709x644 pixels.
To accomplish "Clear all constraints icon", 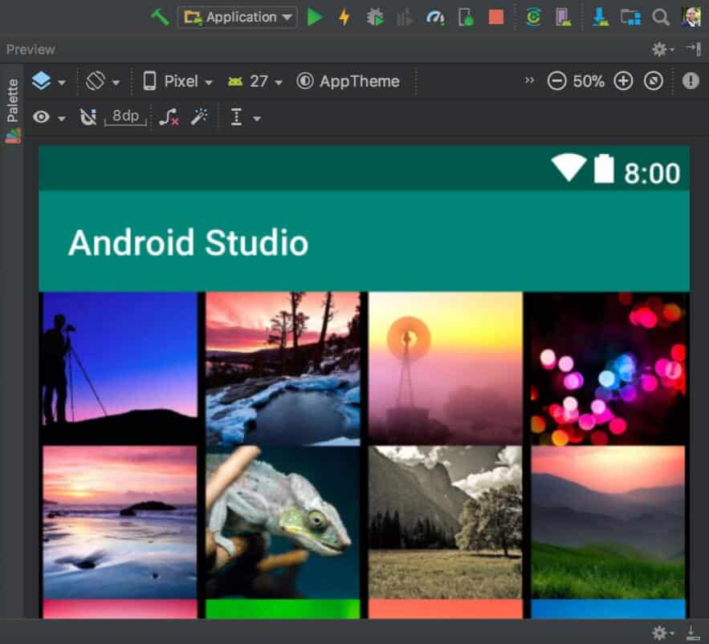I will (x=169, y=118).
